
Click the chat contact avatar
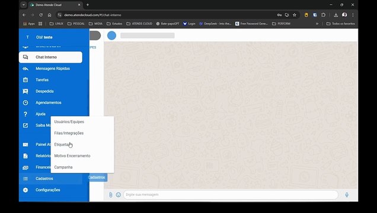click(x=111, y=35)
